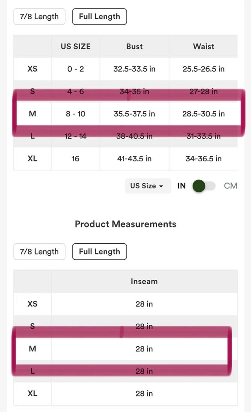Screen dimensions: 251x412
Task: Select the top 7/8 Length tab
Action: pyautogui.click(x=39, y=17)
